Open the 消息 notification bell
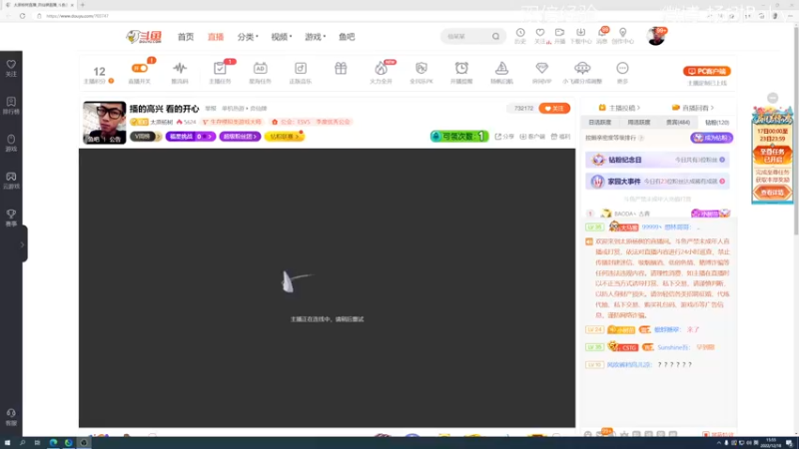Image resolution: width=799 pixels, height=449 pixels. click(x=602, y=36)
